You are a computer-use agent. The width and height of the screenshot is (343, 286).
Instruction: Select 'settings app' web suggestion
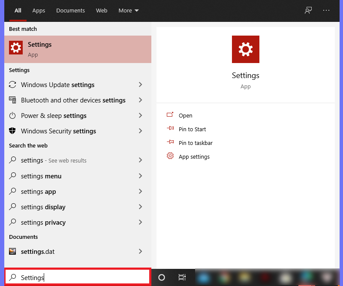[39, 192]
